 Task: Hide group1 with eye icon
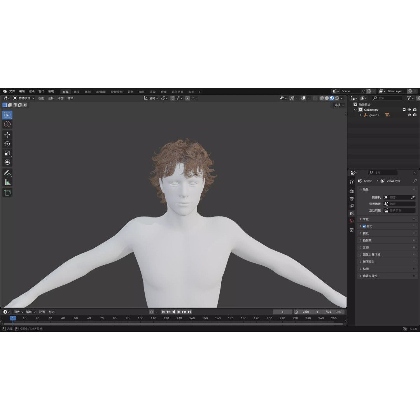pos(409,115)
